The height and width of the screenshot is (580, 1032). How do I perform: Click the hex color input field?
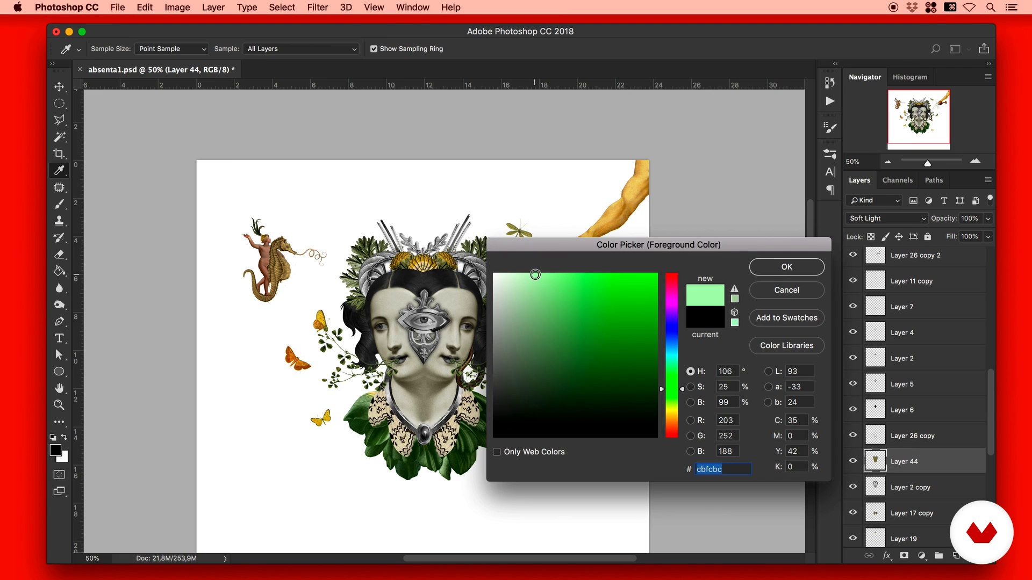[x=723, y=469]
